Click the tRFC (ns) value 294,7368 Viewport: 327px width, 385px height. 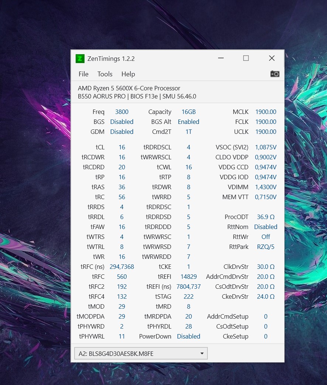tap(122, 267)
